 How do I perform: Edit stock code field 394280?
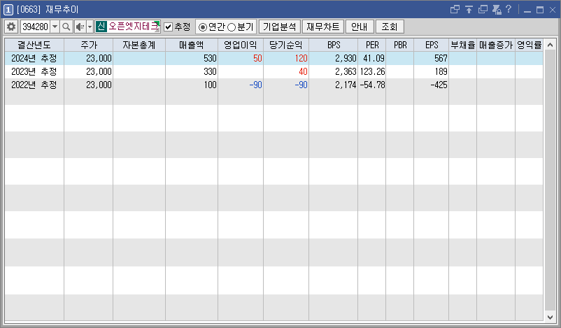pos(36,27)
